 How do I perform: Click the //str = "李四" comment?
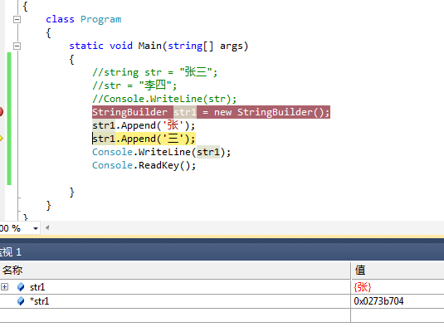pos(134,85)
